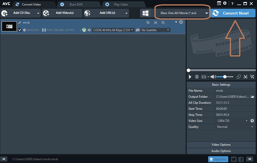Image resolution: width=257 pixels, height=163 pixels.
Task: Open the Quality Normal dropdown
Action: 235,127
